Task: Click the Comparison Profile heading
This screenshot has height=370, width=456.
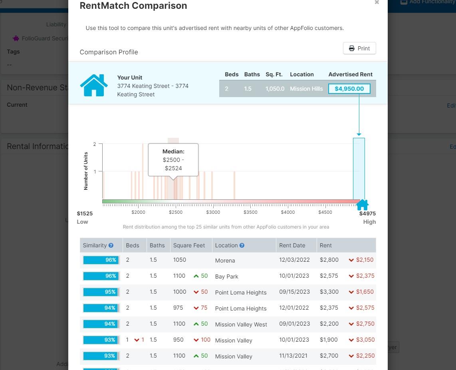Action: (109, 52)
